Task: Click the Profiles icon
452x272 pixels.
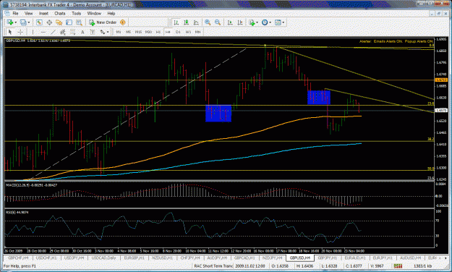Action: 23,22
